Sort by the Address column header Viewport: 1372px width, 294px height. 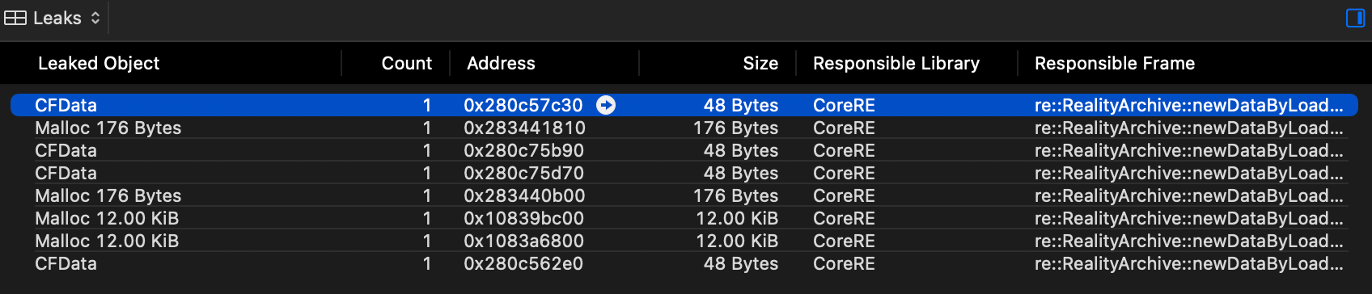click(501, 63)
